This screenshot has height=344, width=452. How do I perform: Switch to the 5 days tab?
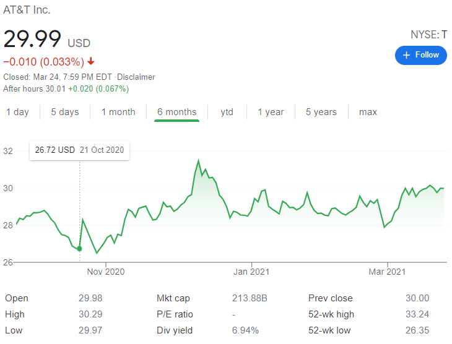[x=65, y=112]
